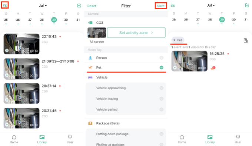This screenshot has width=252, height=146.
Task: Open the list view icon beside Pet tag
Action: (x=246, y=40)
